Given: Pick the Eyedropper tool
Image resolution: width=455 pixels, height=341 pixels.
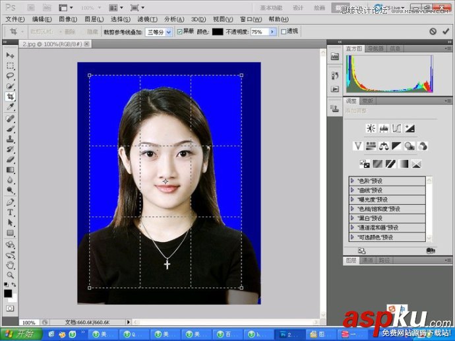Looking at the screenshot, I should click(10, 106).
